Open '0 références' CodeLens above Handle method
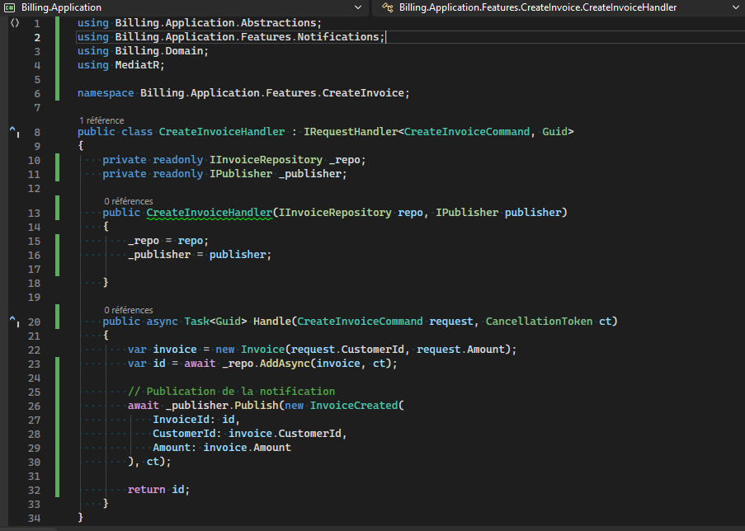745x531 pixels. coord(128,310)
